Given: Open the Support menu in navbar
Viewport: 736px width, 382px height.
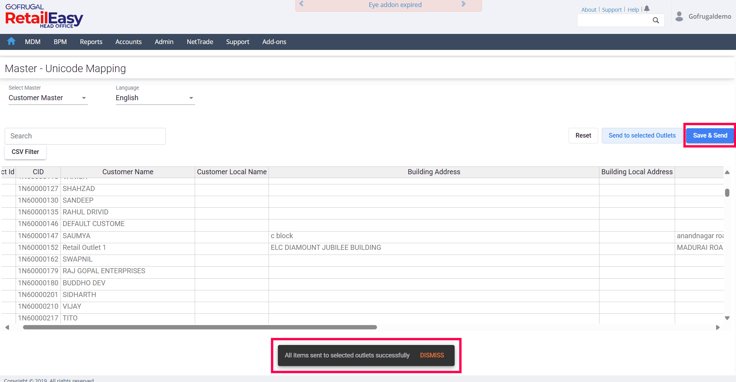Looking at the screenshot, I should [238, 42].
